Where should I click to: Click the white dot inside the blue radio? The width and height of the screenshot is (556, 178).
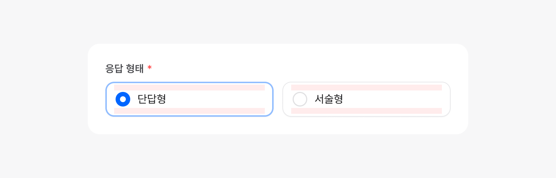coord(123,99)
